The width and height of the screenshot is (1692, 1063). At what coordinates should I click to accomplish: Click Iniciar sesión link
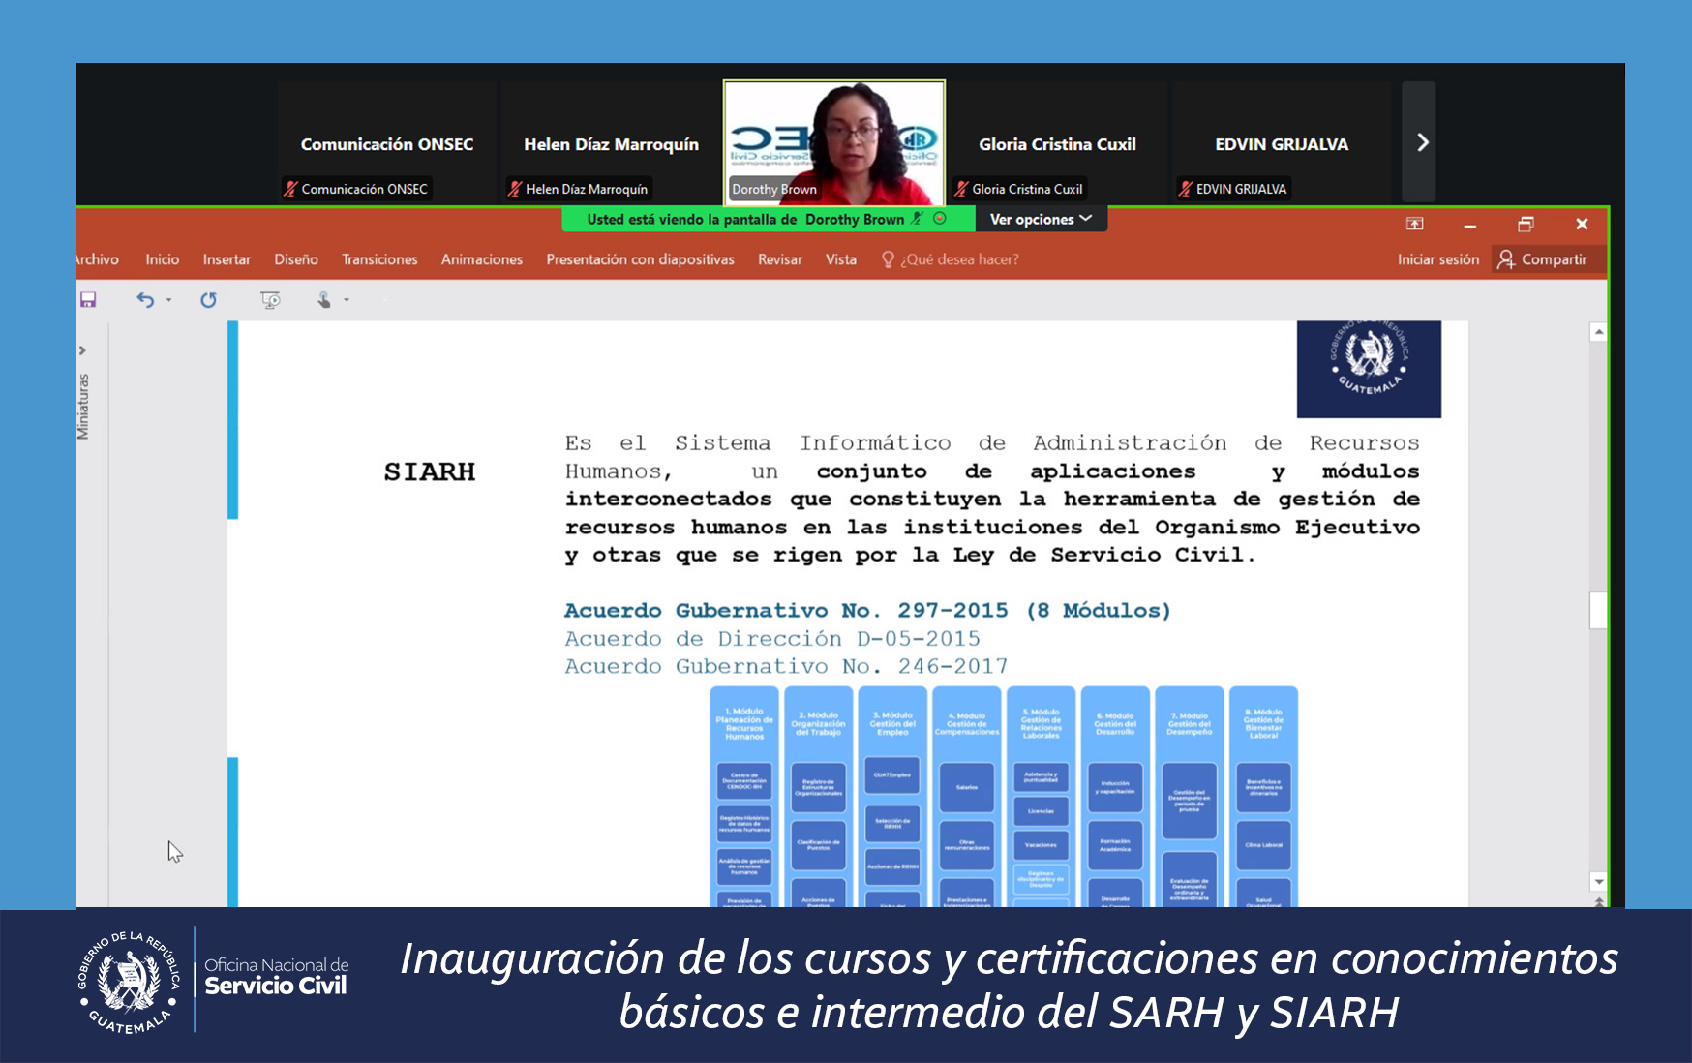[1437, 259]
